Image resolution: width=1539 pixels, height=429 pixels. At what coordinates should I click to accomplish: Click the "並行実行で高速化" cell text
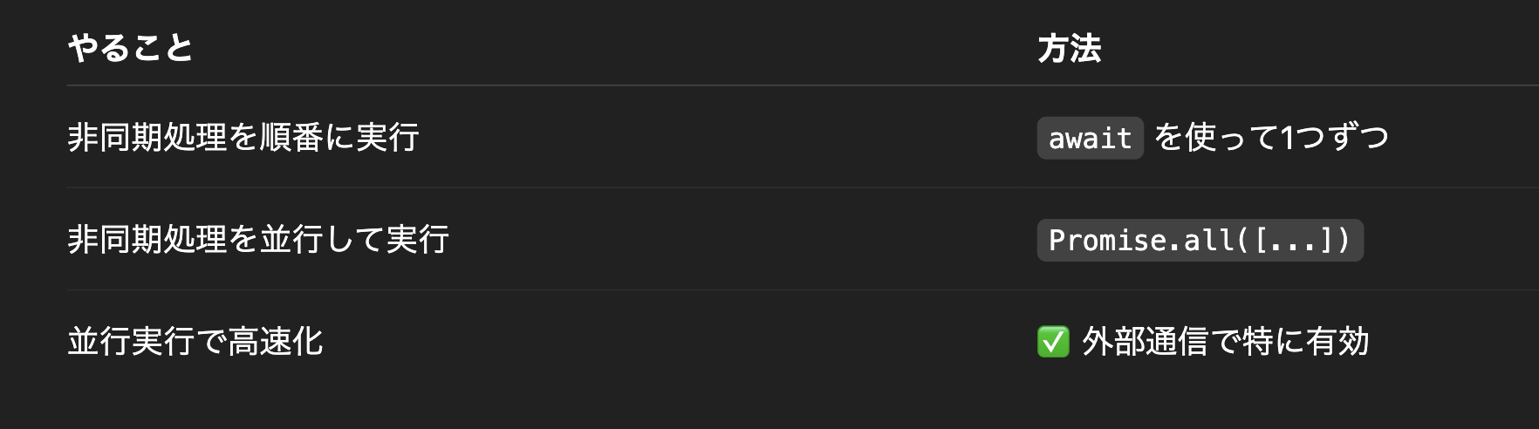click(195, 342)
